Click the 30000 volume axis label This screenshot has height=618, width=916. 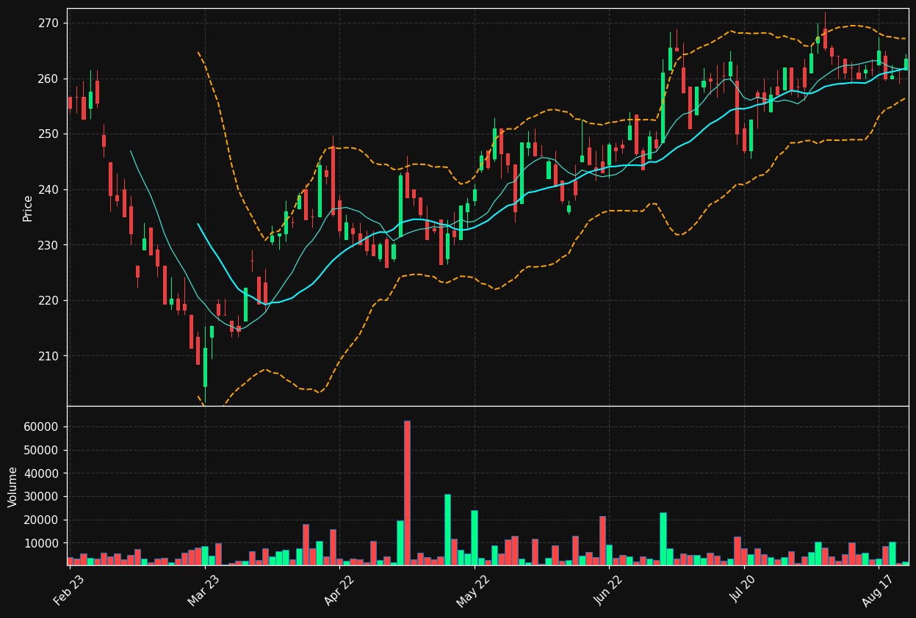(42, 497)
